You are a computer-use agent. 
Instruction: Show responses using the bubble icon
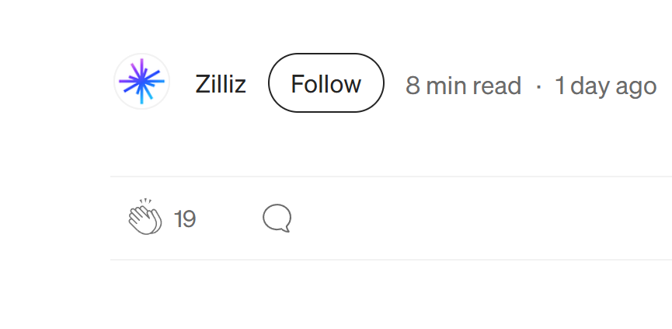pyautogui.click(x=277, y=218)
